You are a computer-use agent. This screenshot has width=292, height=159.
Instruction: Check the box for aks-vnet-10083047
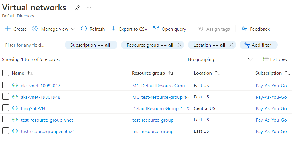click(x=6, y=85)
